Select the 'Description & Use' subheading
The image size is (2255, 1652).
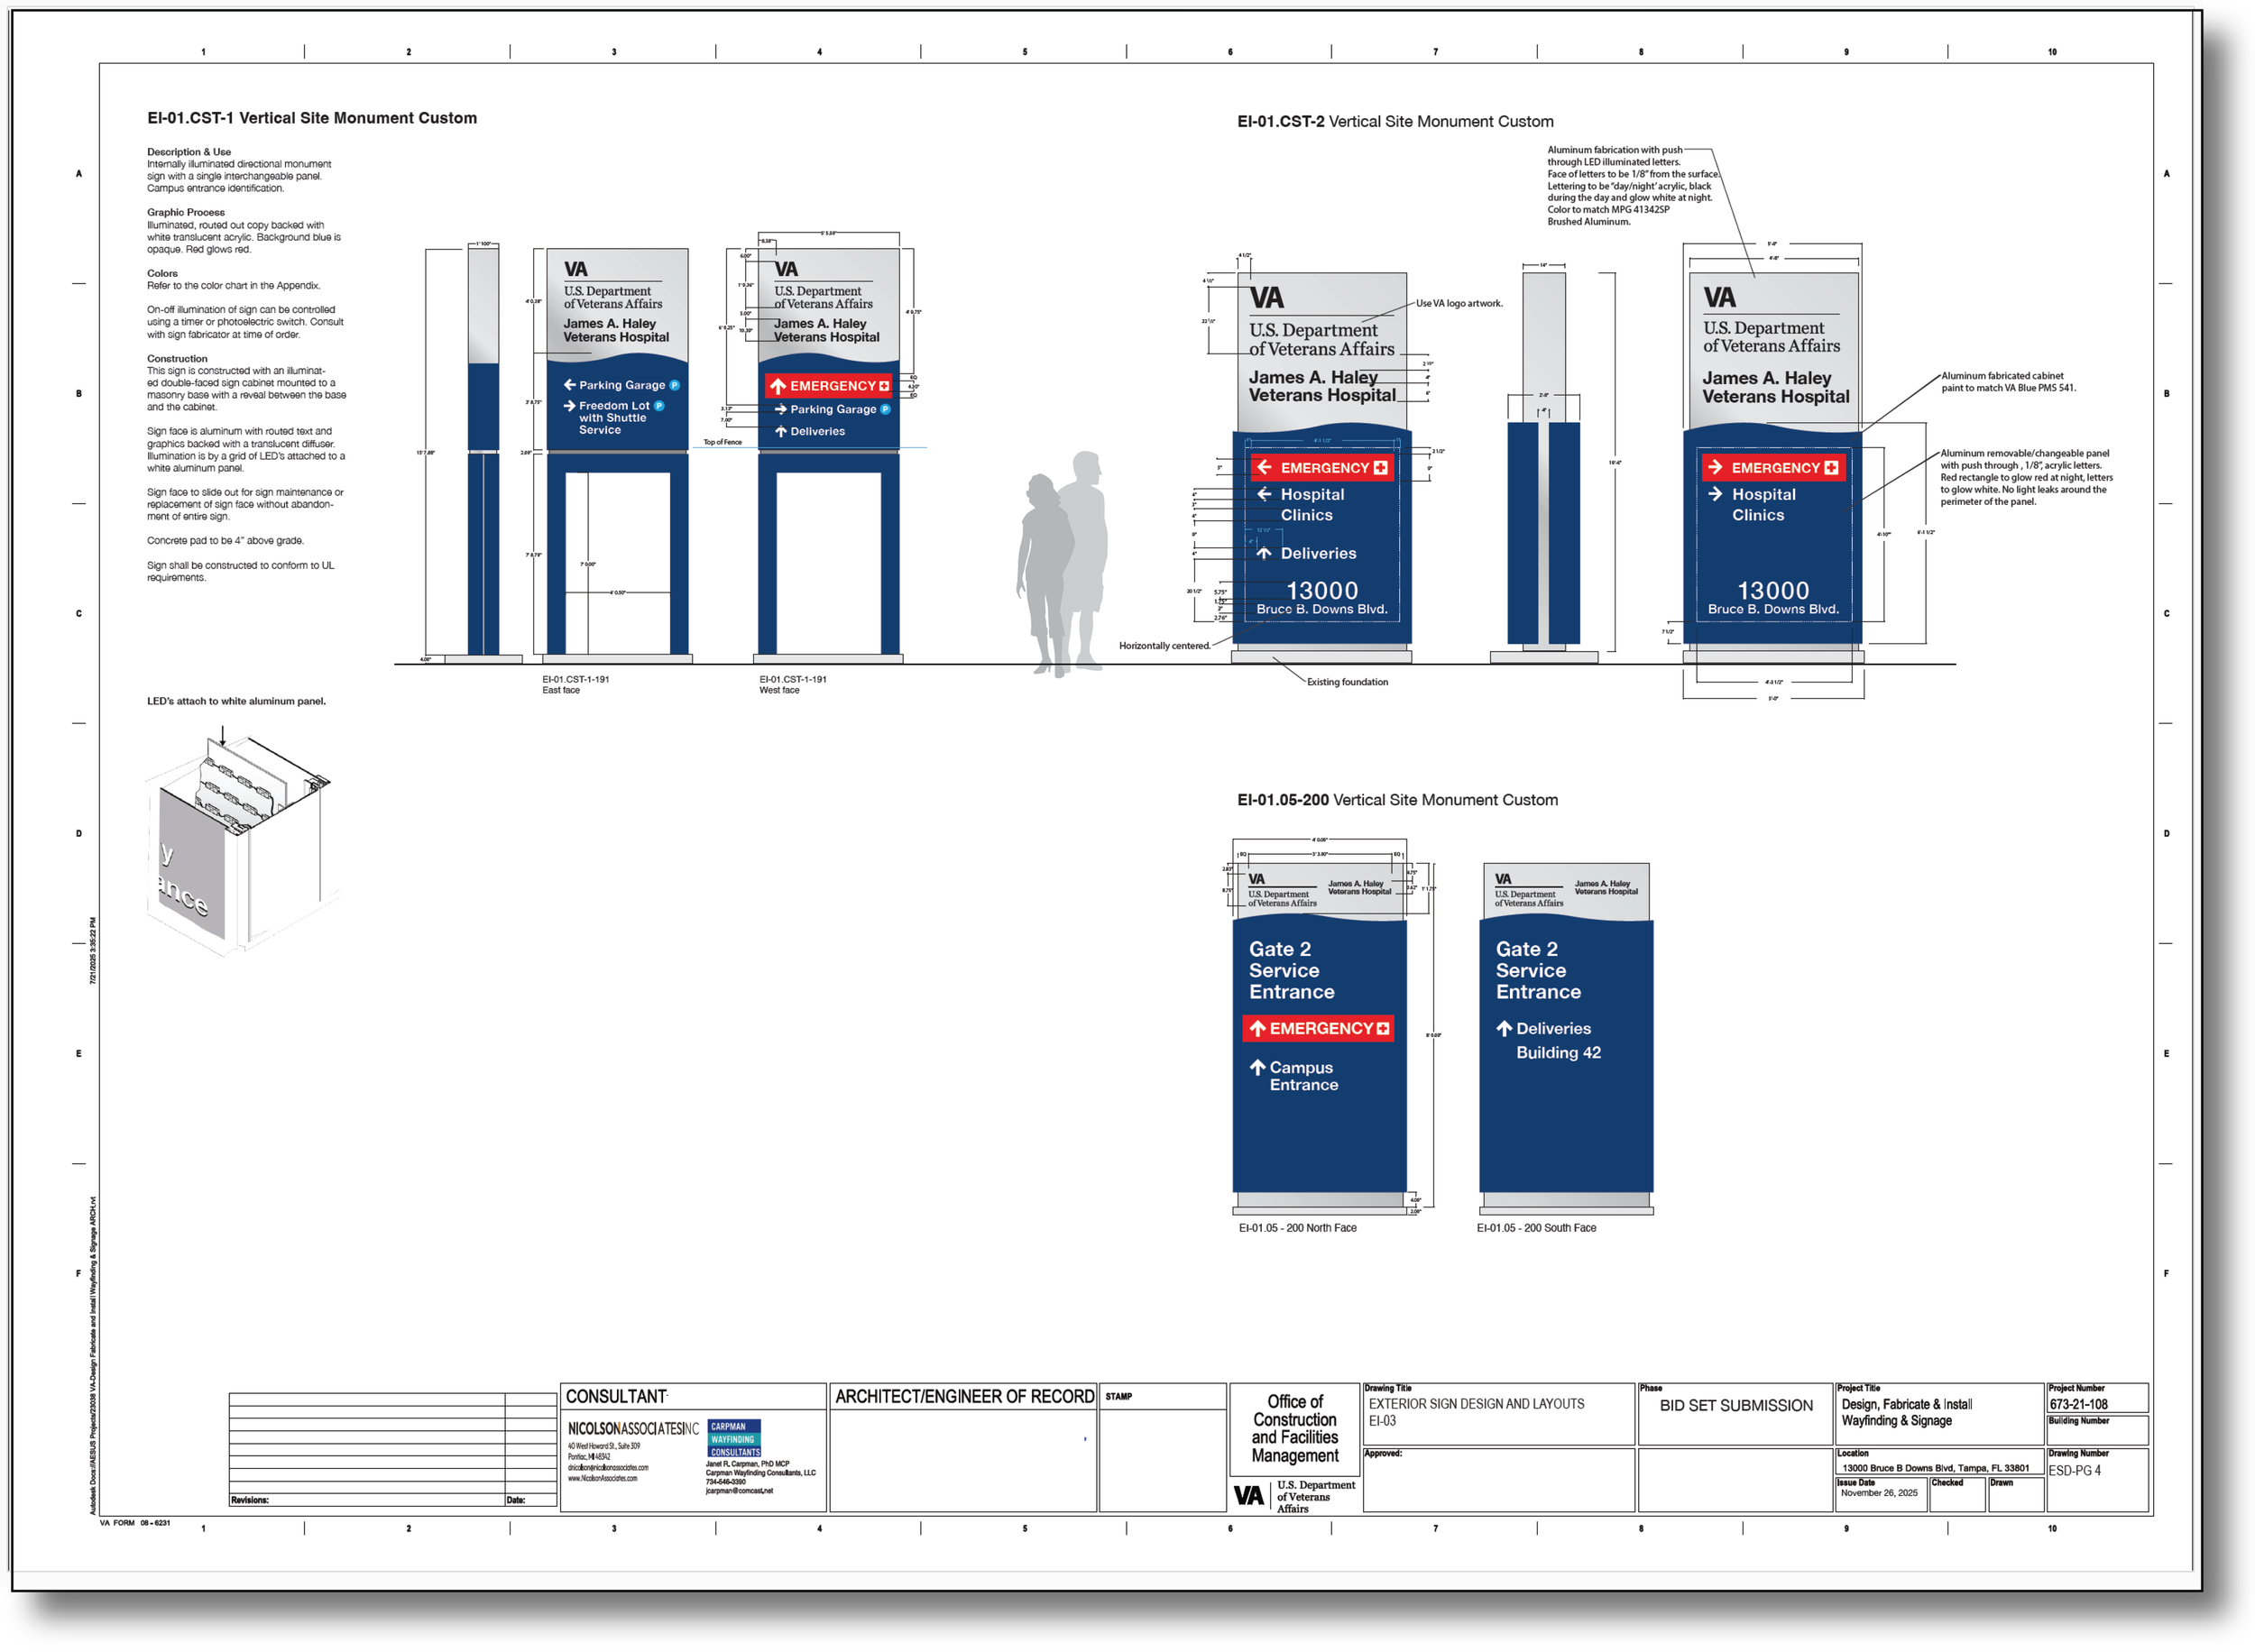tap(189, 152)
